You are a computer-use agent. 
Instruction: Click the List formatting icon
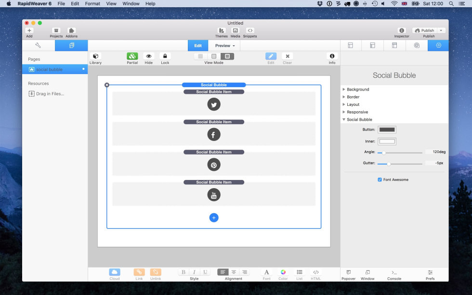[299, 272]
